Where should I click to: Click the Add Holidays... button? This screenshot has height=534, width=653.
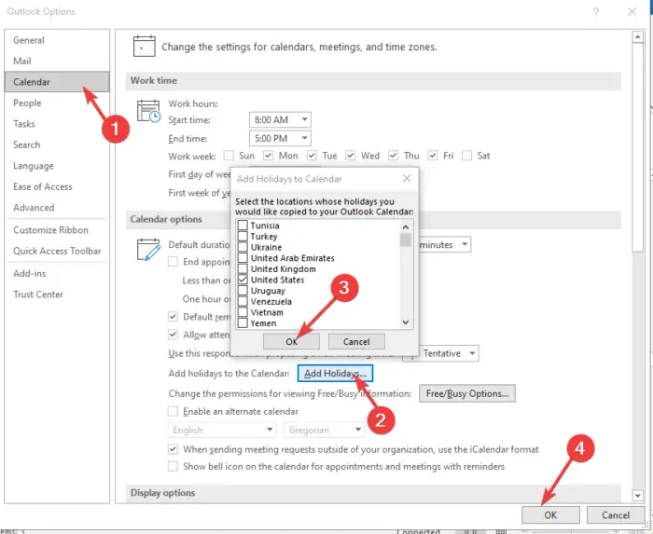335,373
